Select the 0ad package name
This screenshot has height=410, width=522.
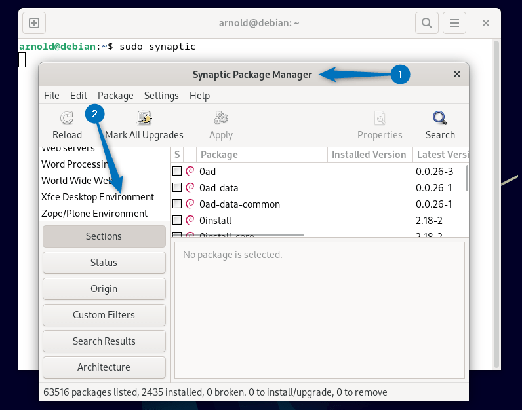(x=207, y=171)
